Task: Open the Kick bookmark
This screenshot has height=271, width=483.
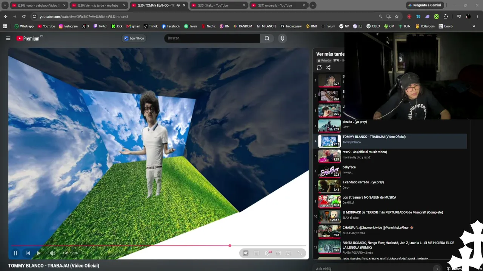Action: click(117, 26)
